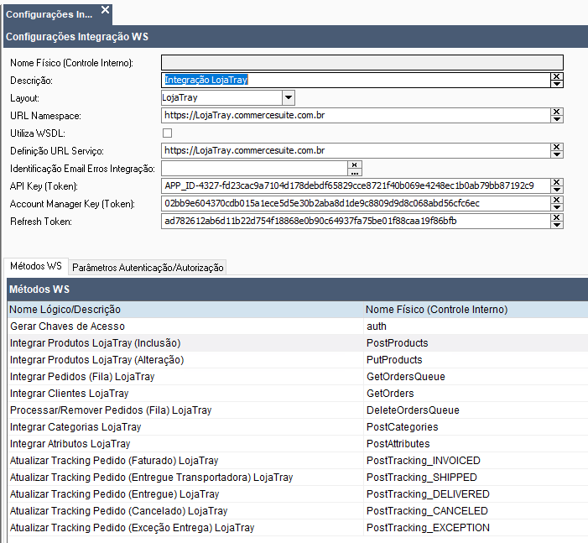This screenshot has height=543, width=588.
Task: Select Integrar Produtos LojaTray (Inclusão) row
Action: 298,343
